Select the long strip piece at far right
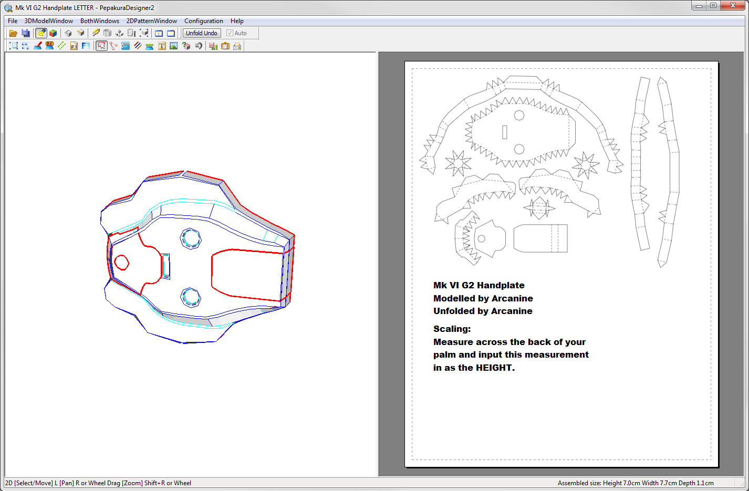Screen dimensions: 749x491 tap(669, 172)
